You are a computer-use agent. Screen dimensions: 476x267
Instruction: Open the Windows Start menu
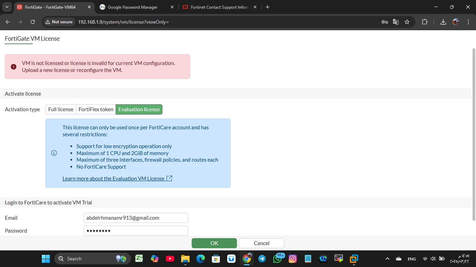(46, 259)
